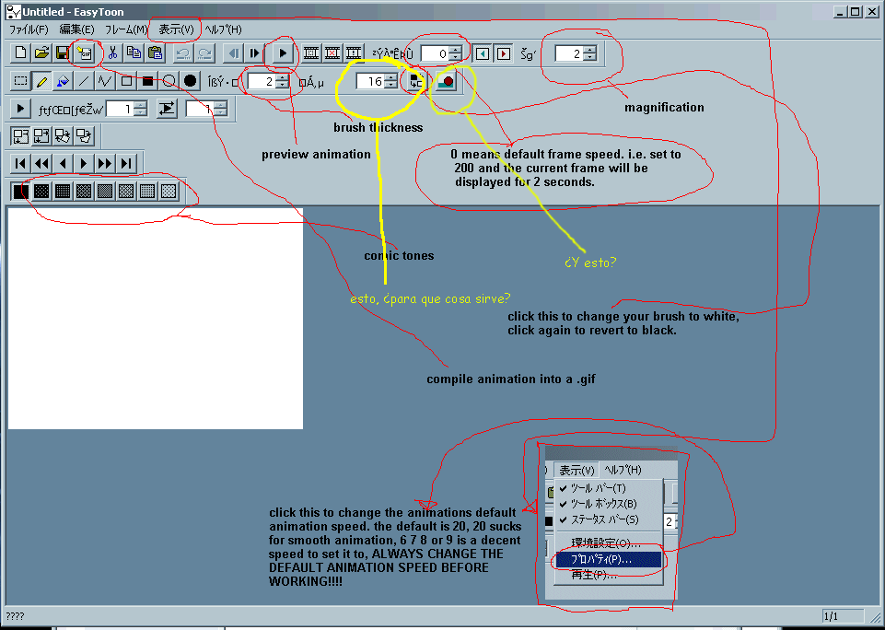Choose 環境設定(O)... in the inset dropdown
Image resolution: width=885 pixels, height=630 pixels.
click(x=608, y=544)
